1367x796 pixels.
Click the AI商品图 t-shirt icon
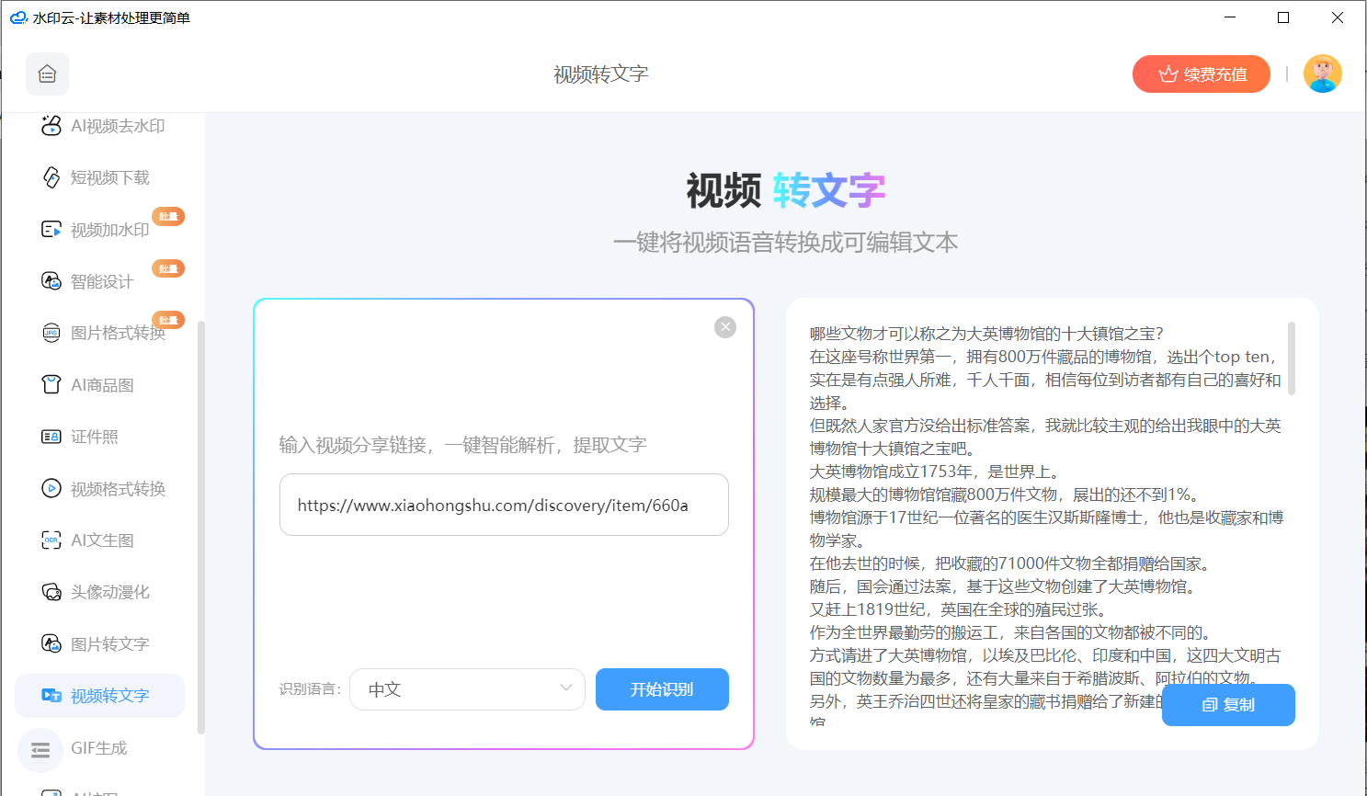pos(51,385)
